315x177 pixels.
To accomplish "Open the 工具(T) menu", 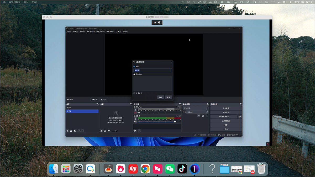I will click(118, 31).
